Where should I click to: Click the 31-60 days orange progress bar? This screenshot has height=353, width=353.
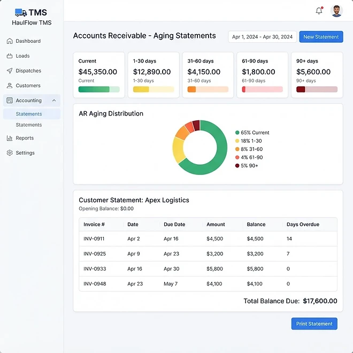pos(208,89)
